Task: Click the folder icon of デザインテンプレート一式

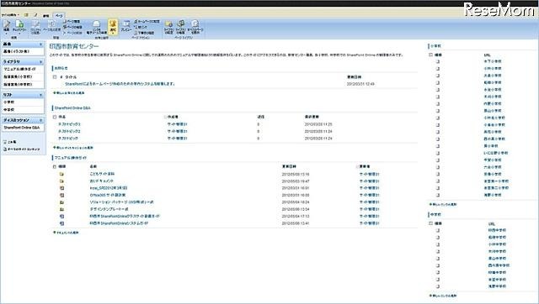Action: [x=61, y=209]
